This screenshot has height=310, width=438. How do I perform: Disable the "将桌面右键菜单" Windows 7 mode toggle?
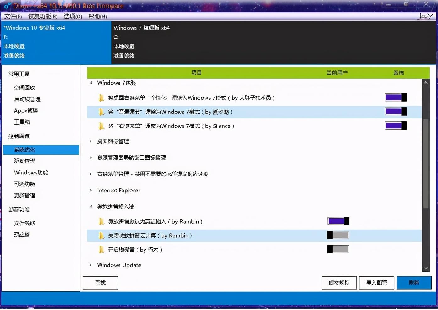(395, 97)
